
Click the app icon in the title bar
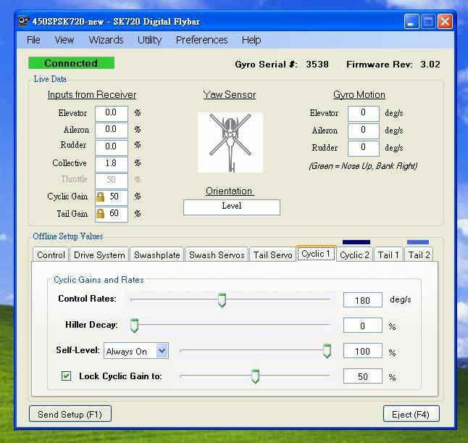pyautogui.click(x=23, y=22)
